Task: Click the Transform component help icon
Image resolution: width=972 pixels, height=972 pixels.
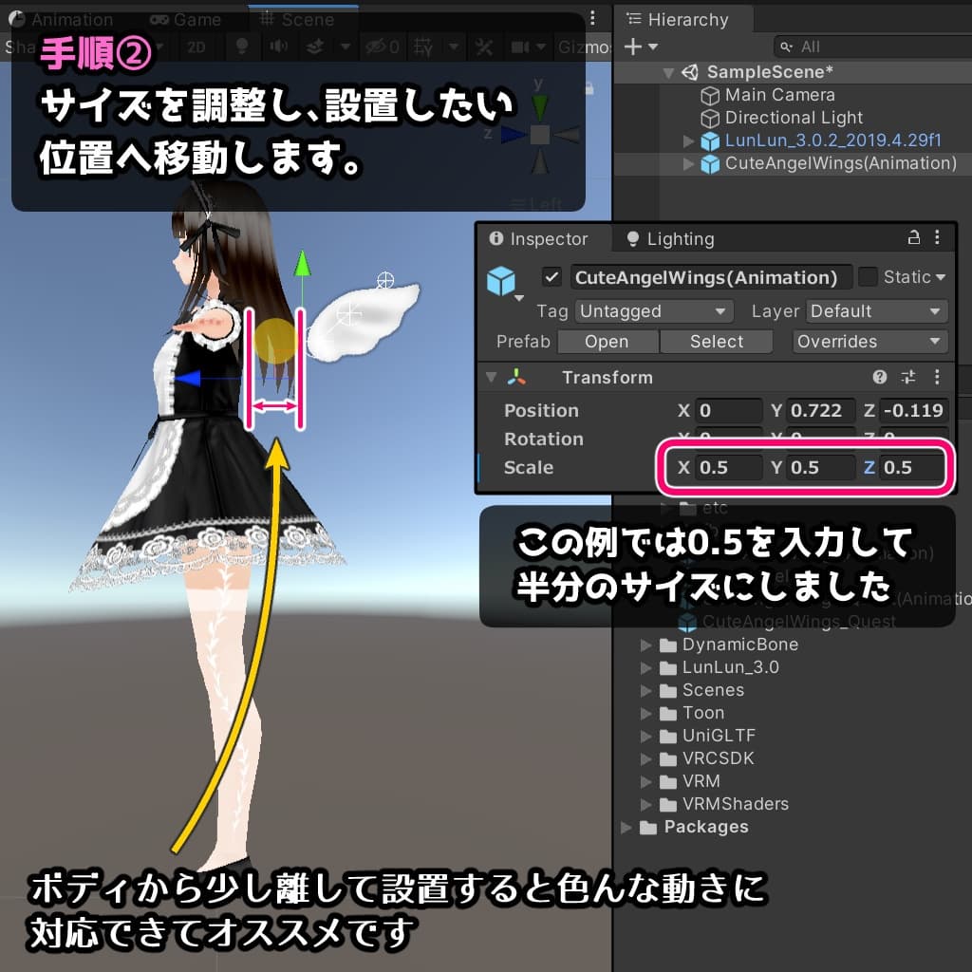Action: [878, 378]
